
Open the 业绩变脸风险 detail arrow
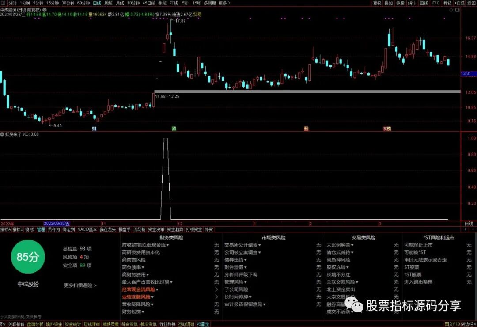[216, 297]
